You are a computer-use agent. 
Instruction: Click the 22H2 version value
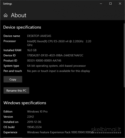click(30, 117)
